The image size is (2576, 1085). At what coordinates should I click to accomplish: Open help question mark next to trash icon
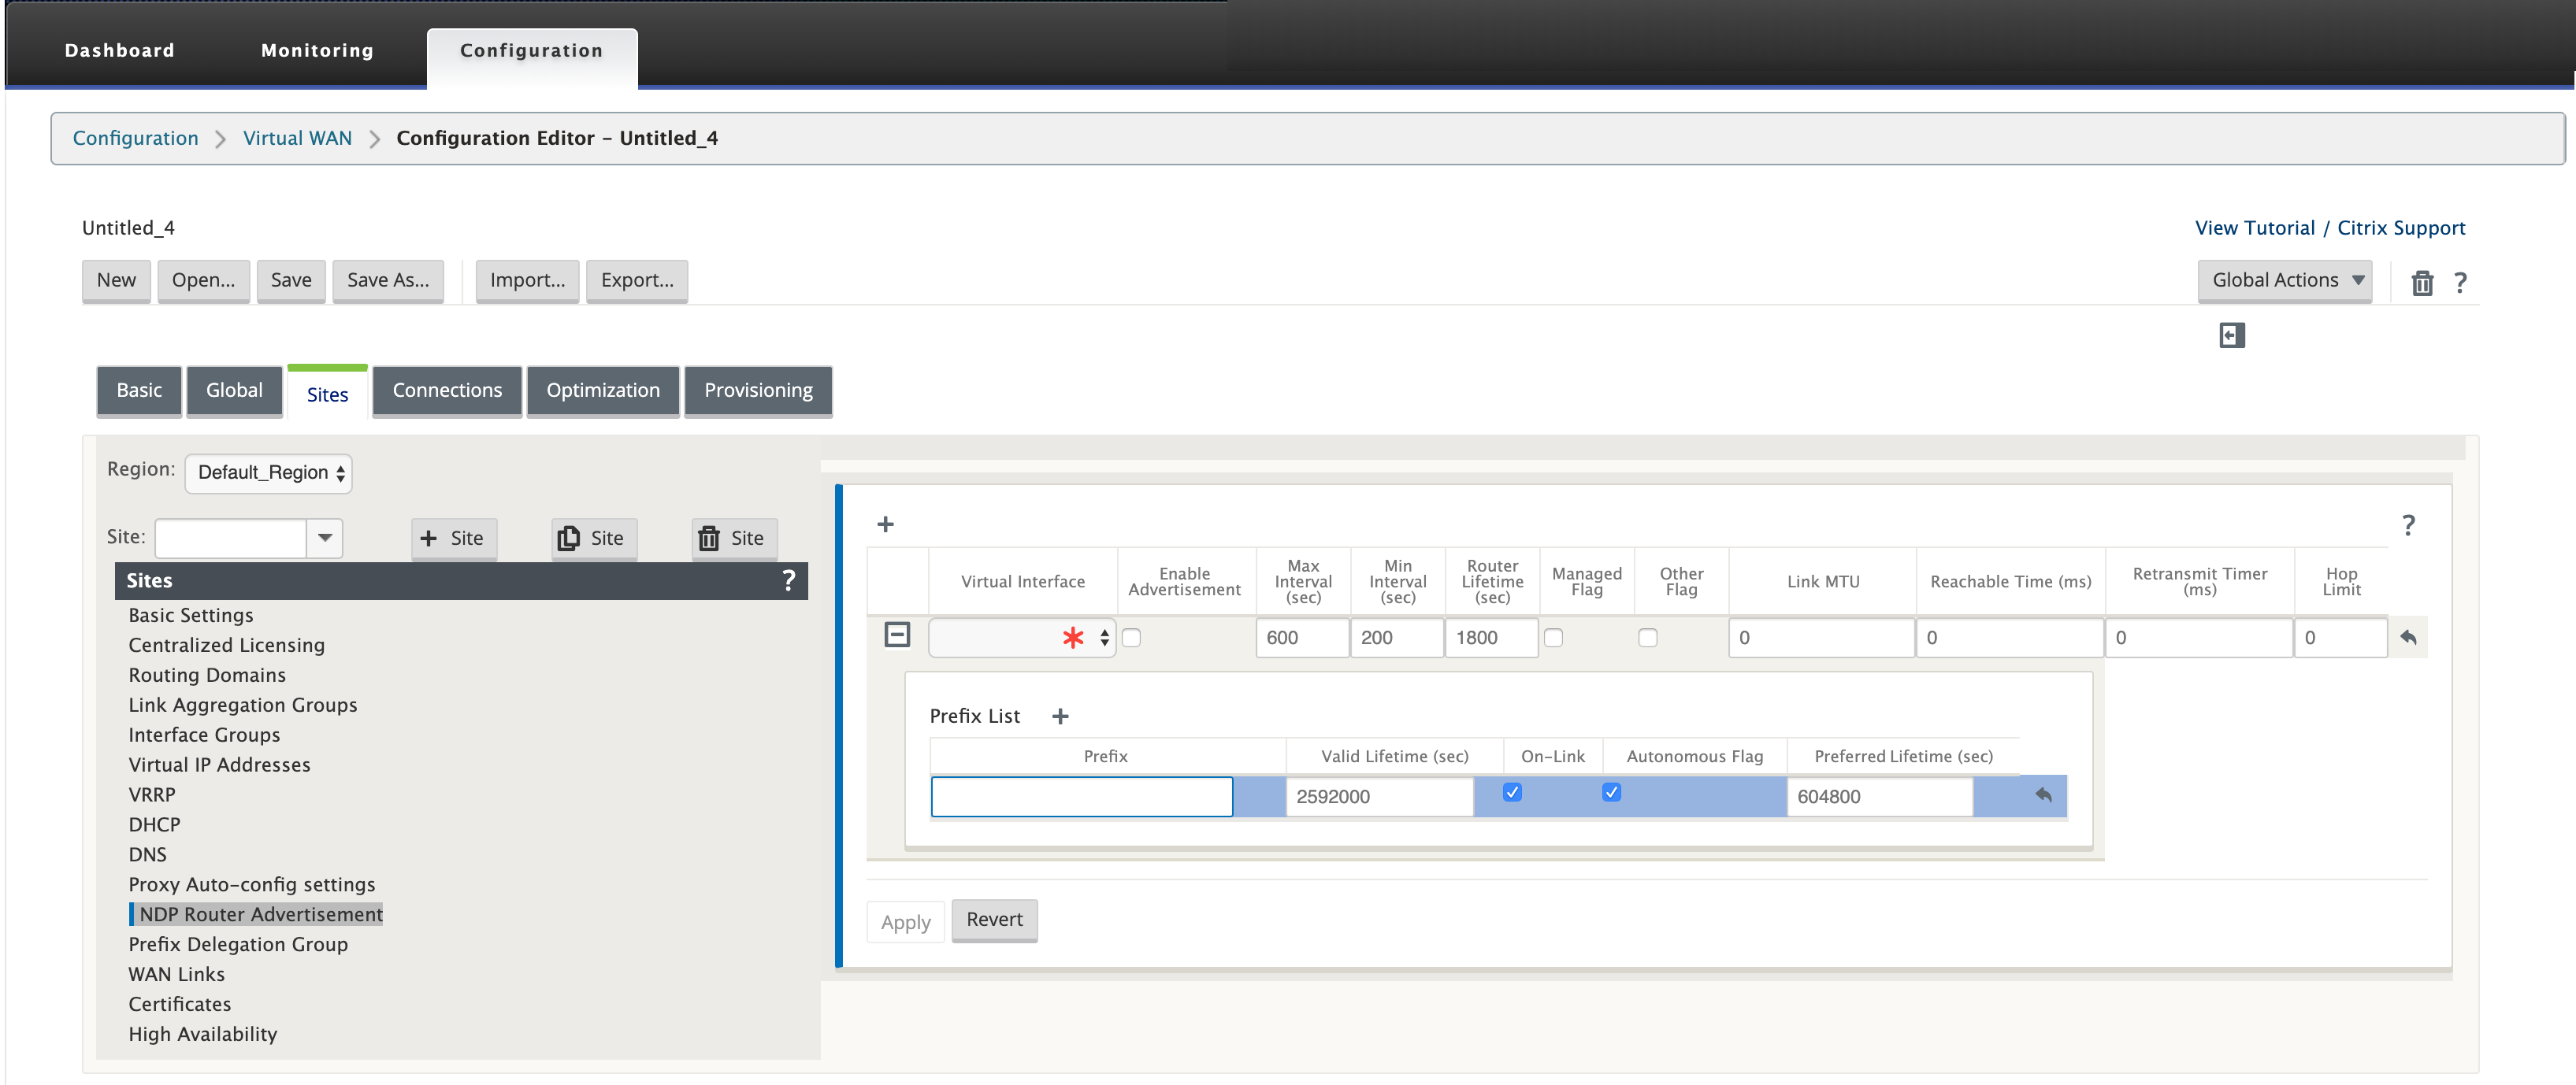[x=2460, y=283]
